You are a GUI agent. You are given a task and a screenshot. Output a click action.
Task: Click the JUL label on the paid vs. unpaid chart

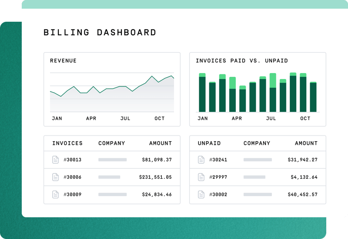271,118
